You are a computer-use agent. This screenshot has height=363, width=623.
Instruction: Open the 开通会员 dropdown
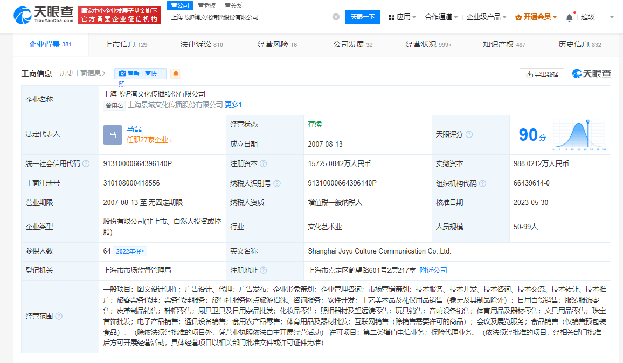(536, 17)
